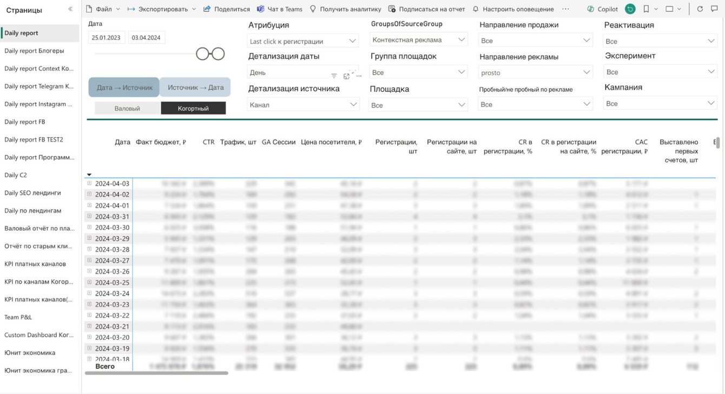Open the Юнит экономика page
Screen dimensions: 725x394
(40, 353)
